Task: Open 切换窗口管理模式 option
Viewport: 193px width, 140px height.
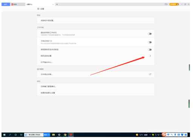Action: pyautogui.click(x=96, y=86)
